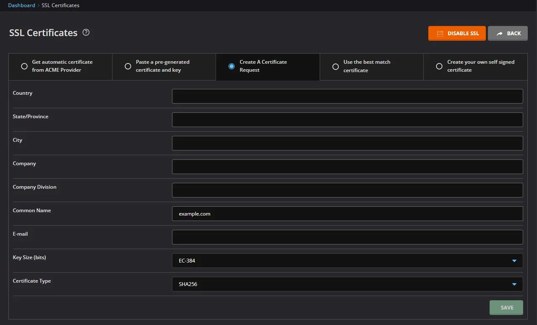Focus the Country input field

coord(347,96)
